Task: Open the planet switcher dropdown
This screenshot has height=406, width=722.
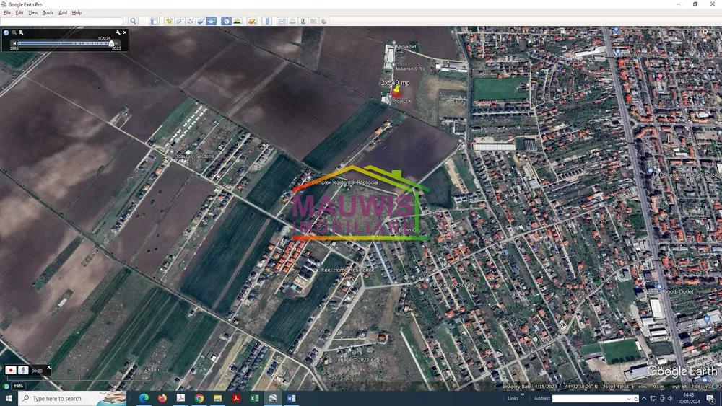Action: (x=252, y=21)
